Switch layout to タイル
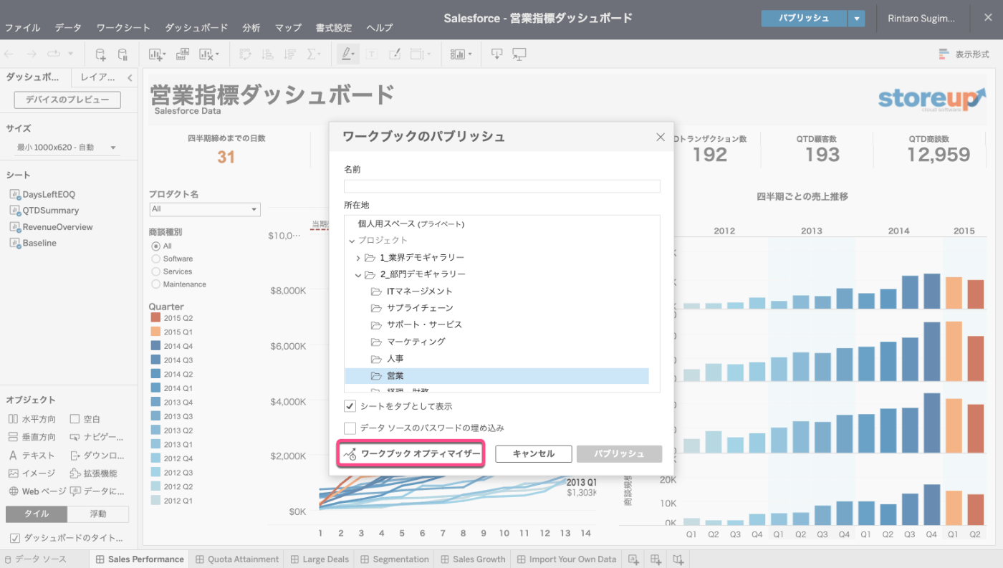This screenshot has height=568, width=1003. pos(37,514)
